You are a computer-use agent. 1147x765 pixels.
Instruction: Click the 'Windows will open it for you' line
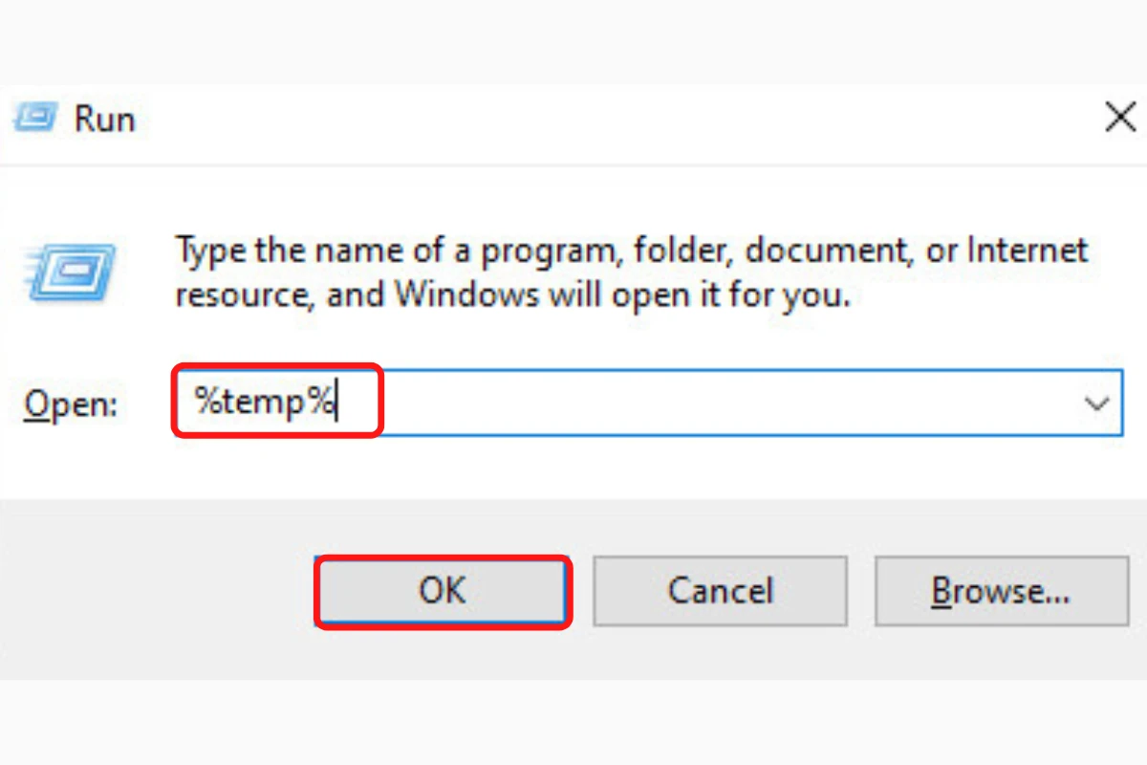click(512, 294)
